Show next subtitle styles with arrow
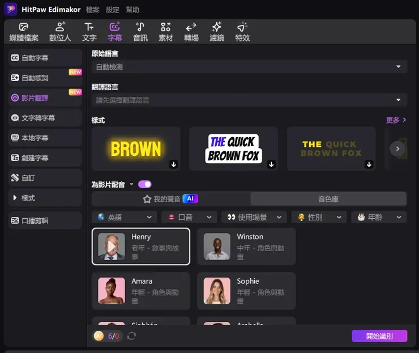419x353 pixels. click(x=397, y=148)
